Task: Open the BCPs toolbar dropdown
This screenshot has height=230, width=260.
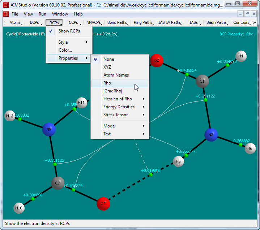Action: 35,22
